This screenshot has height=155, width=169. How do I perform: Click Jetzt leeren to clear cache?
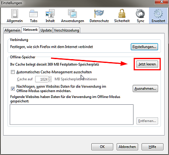pyautogui.click(x=147, y=64)
